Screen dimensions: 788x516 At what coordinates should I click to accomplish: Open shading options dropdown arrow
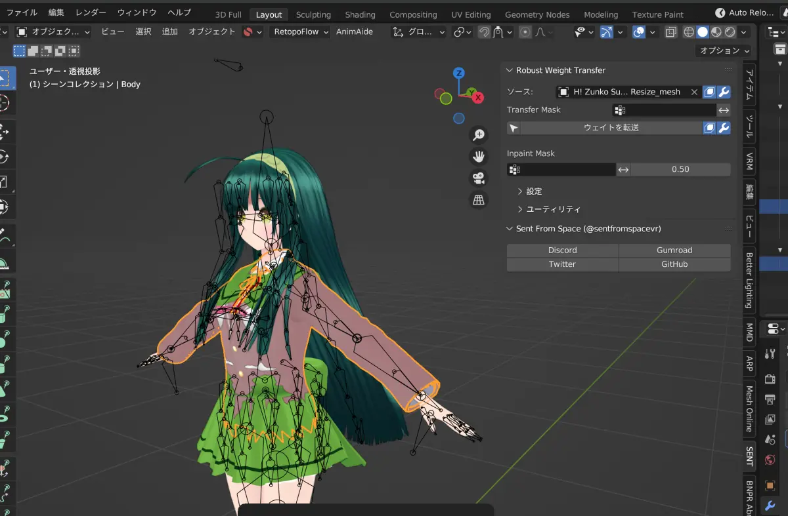click(x=744, y=31)
